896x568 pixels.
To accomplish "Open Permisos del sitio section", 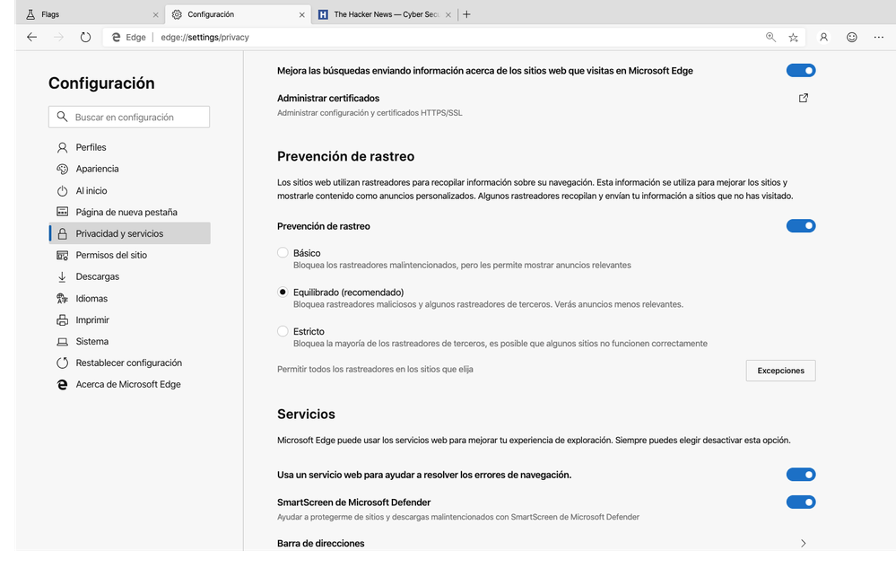I will coord(130,256).
